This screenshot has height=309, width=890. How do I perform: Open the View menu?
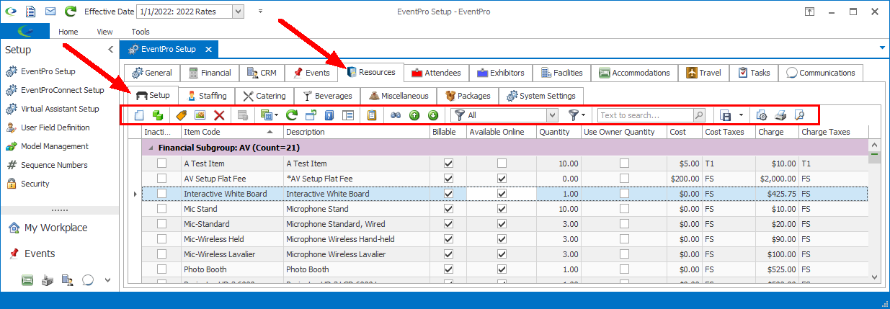[x=104, y=32]
